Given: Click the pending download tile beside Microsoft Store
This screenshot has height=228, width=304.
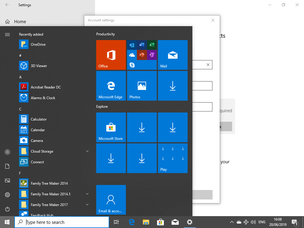Looking at the screenshot, I should click(x=142, y=127).
